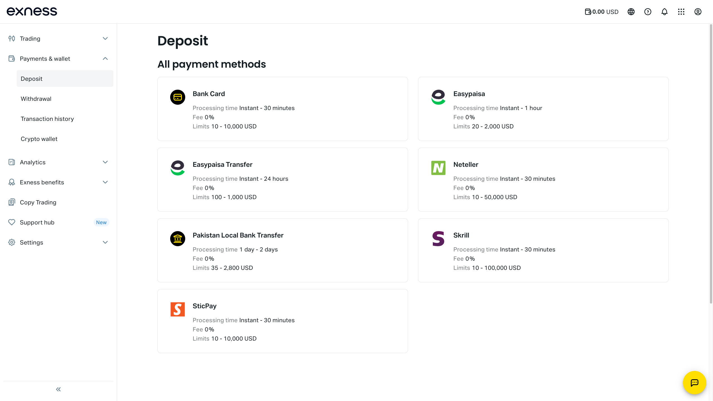This screenshot has width=713, height=401.
Task: Choose Neteller payment method
Action: click(543, 180)
